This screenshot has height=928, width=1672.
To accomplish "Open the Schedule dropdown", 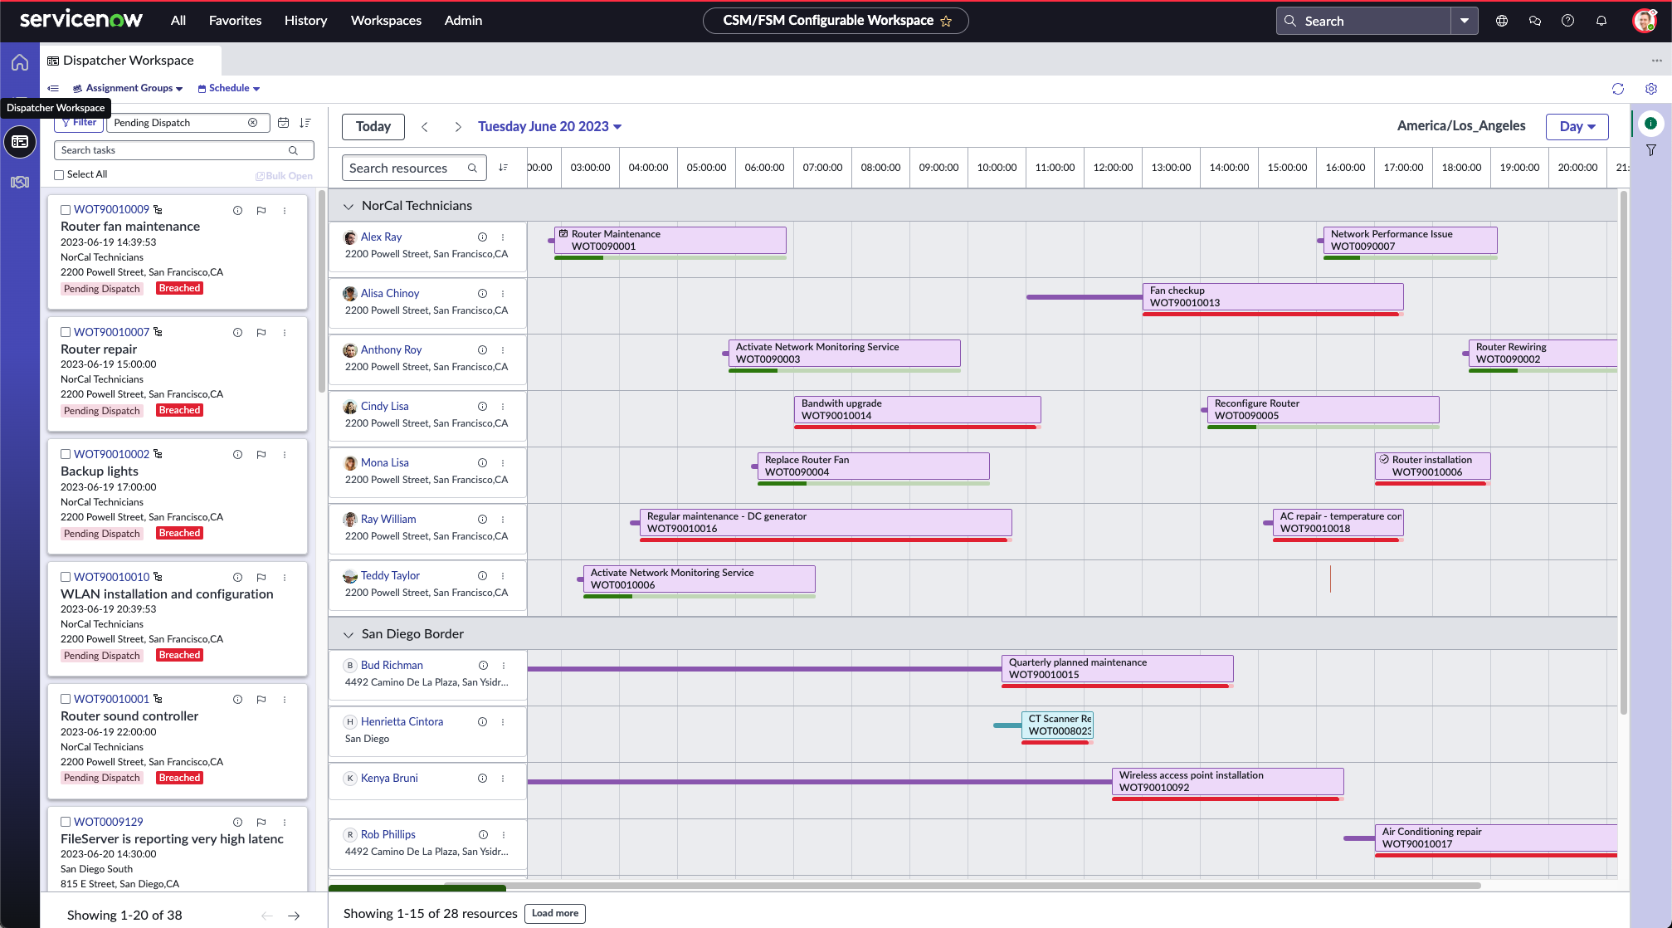I will click(229, 88).
